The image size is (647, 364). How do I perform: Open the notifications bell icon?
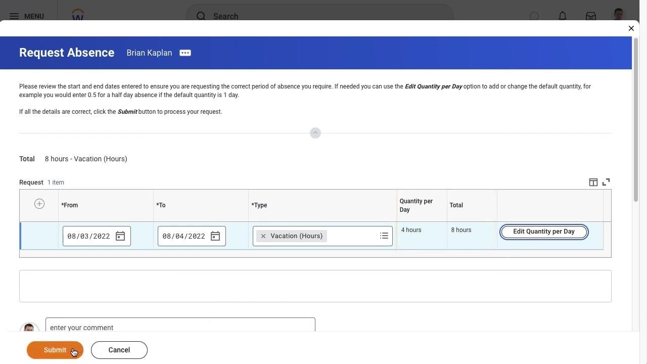tap(563, 16)
